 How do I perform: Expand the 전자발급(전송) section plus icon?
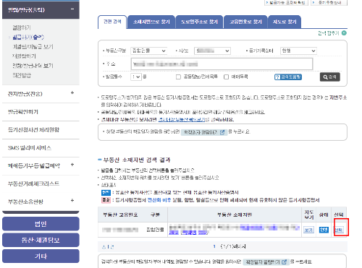[72, 93]
